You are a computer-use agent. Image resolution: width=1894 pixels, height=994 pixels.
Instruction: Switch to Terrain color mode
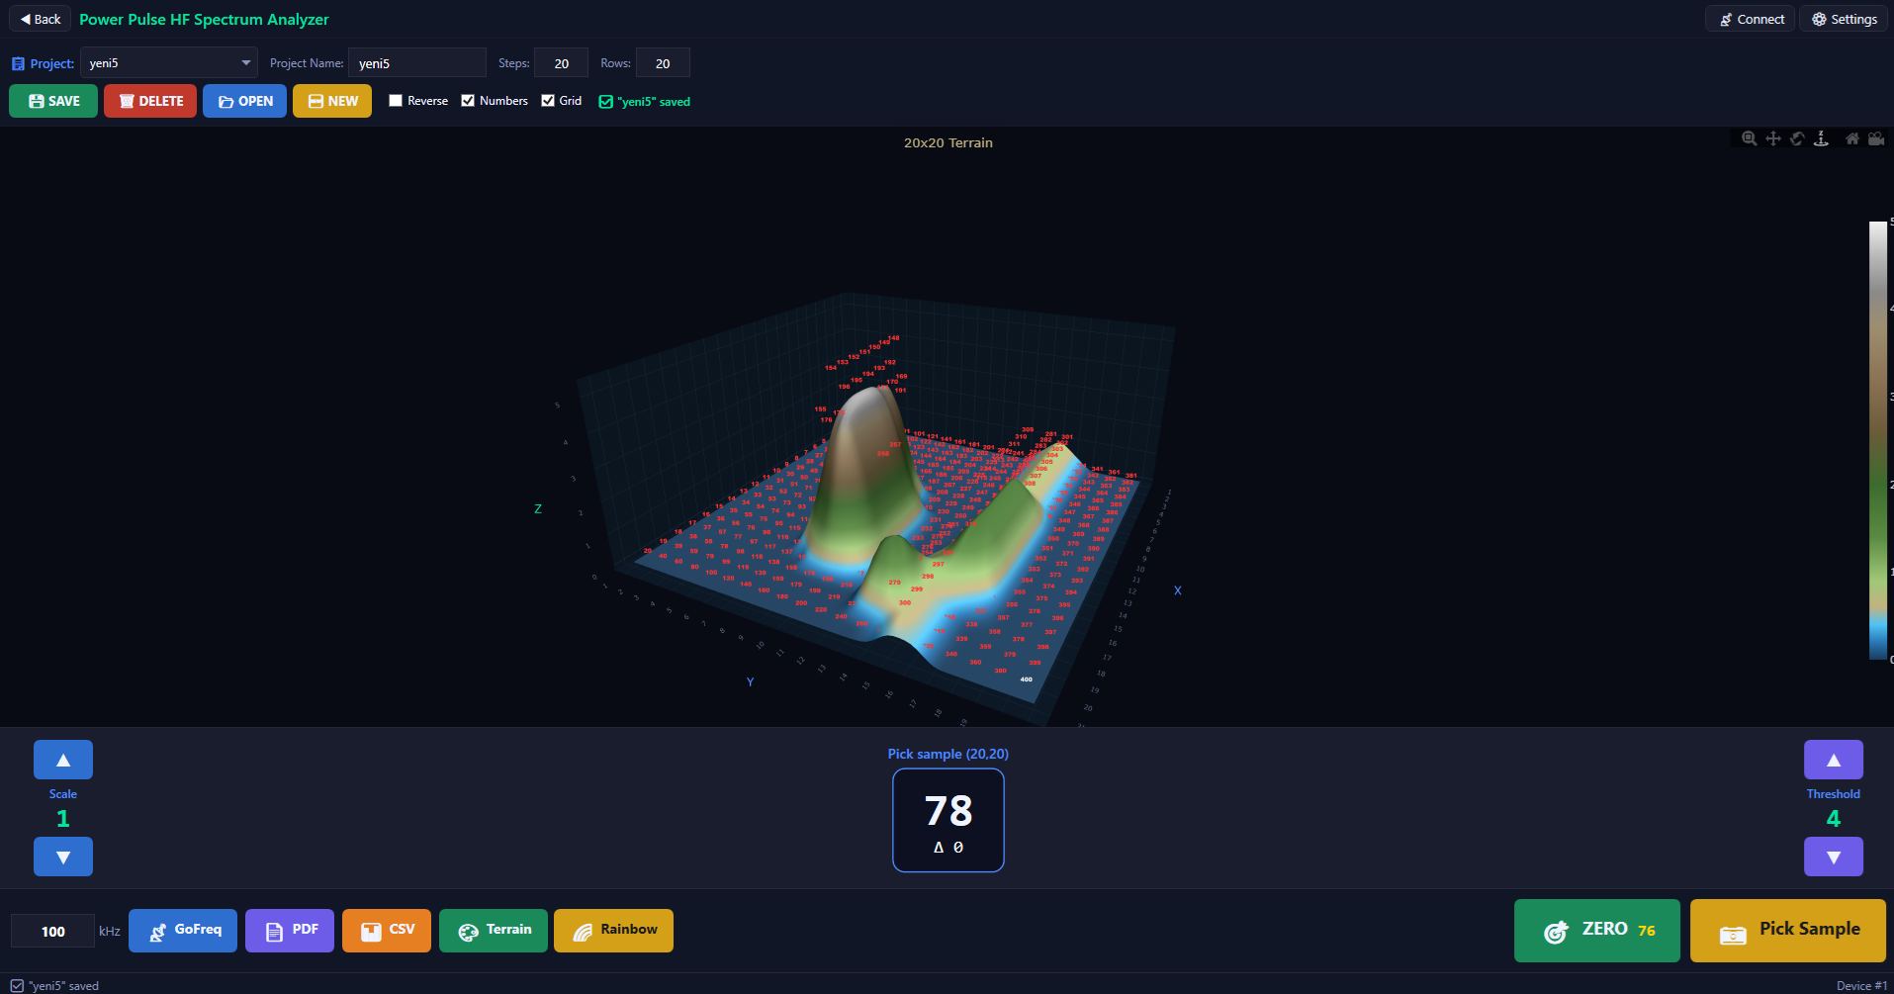pyautogui.click(x=494, y=931)
